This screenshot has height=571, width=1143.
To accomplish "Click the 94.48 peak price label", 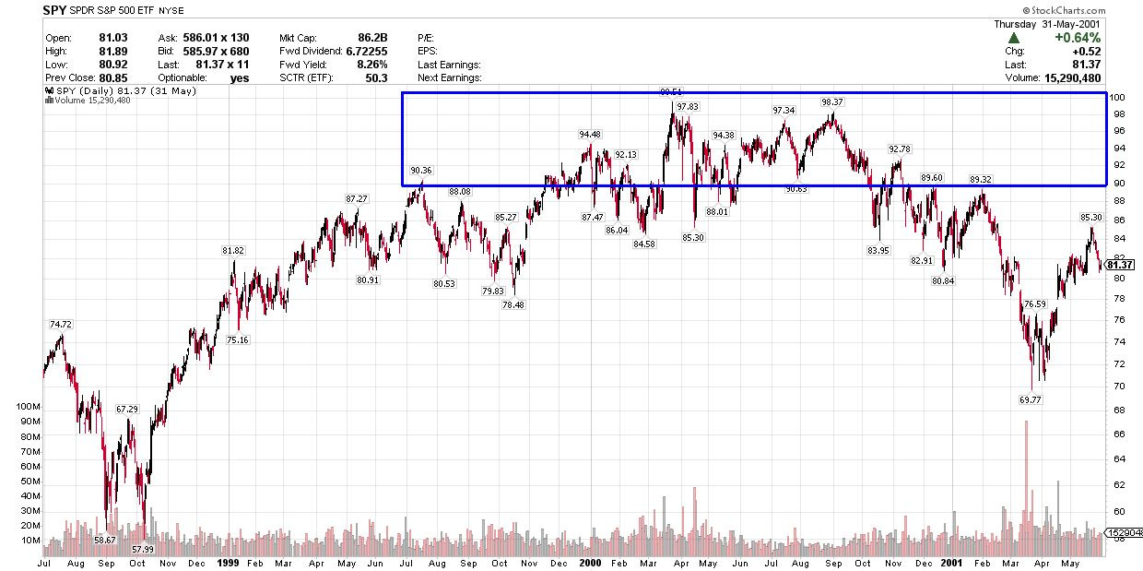I will (x=590, y=135).
